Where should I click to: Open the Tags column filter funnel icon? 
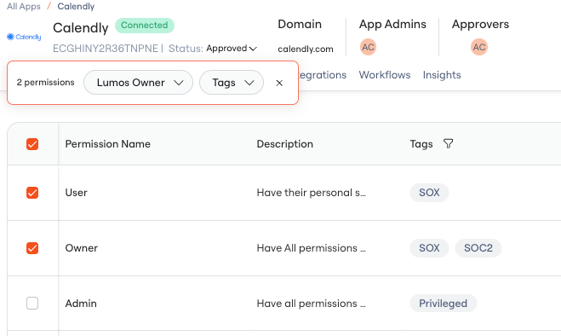tap(448, 144)
